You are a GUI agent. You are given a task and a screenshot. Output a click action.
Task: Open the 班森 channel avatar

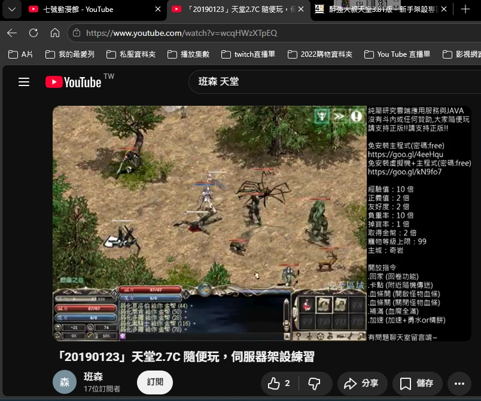point(65,382)
